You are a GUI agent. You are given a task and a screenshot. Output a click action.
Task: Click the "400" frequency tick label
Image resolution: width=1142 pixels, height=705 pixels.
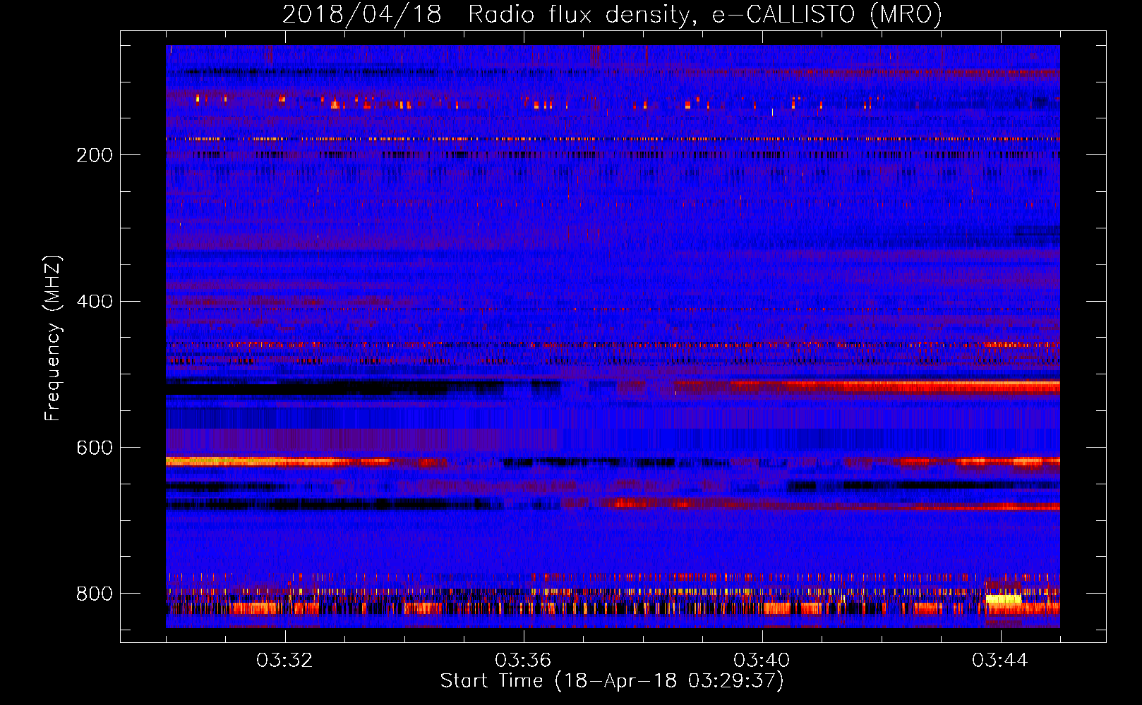(x=94, y=302)
